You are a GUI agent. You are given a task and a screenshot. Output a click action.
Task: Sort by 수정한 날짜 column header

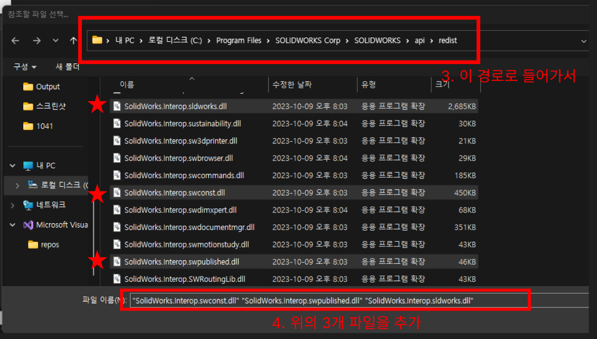292,85
